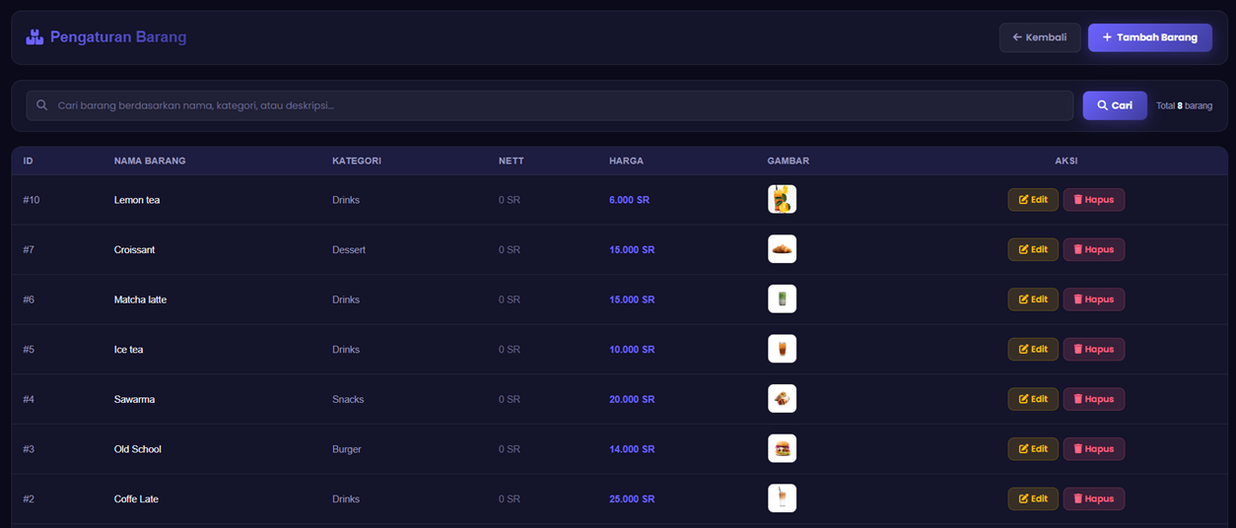The width and height of the screenshot is (1236, 528).
Task: Edit the Sawarma item
Action: [x=1033, y=399]
